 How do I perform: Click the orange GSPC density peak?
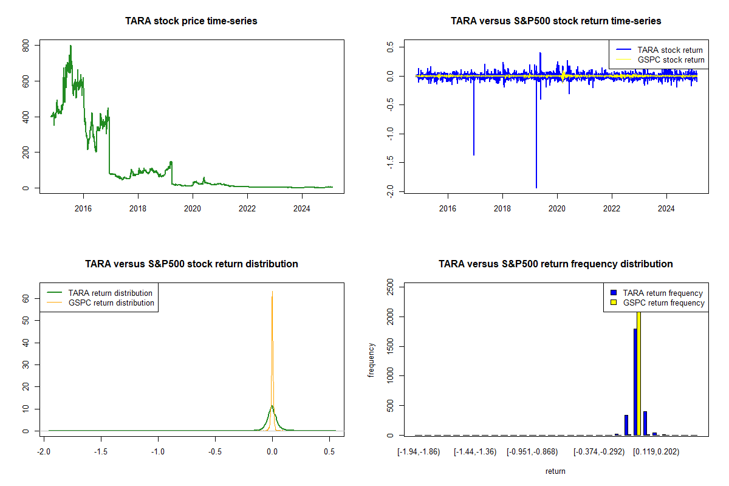272,293
